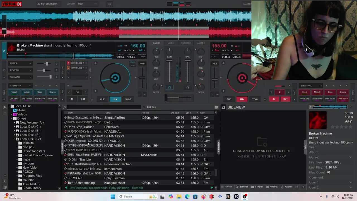Toggle the Bass stem pad on right deck

pos(330,92)
